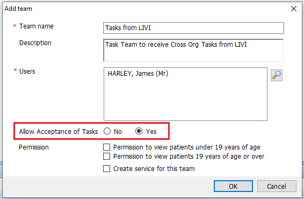Check Create service for this team

coord(107,168)
